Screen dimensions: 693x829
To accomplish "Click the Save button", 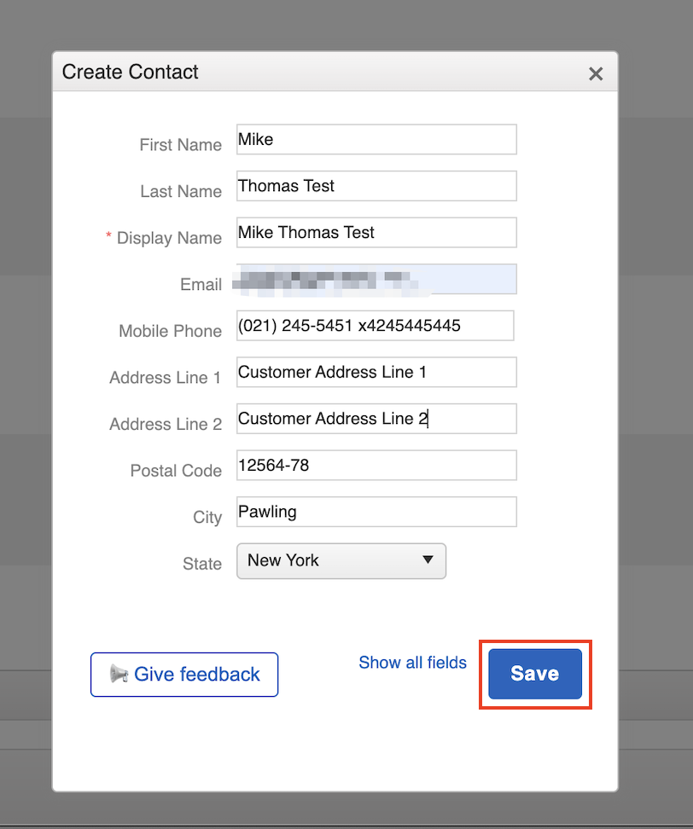I will [x=534, y=674].
